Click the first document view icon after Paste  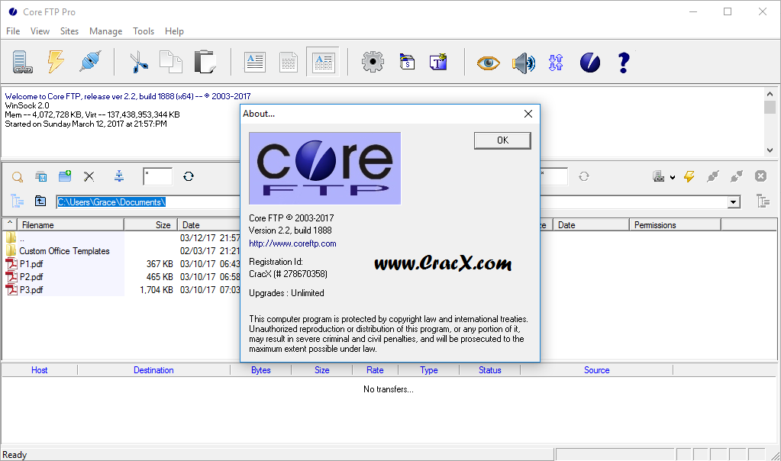click(x=255, y=63)
